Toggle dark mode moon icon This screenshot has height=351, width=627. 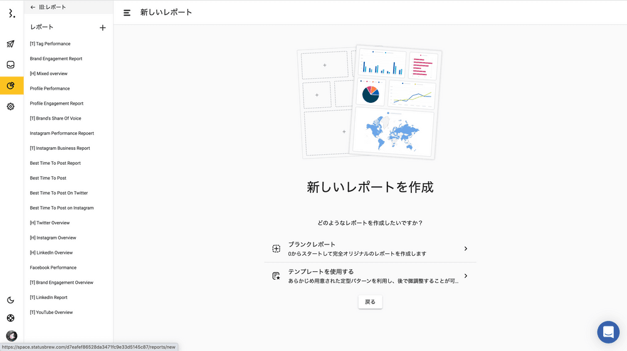tap(11, 300)
